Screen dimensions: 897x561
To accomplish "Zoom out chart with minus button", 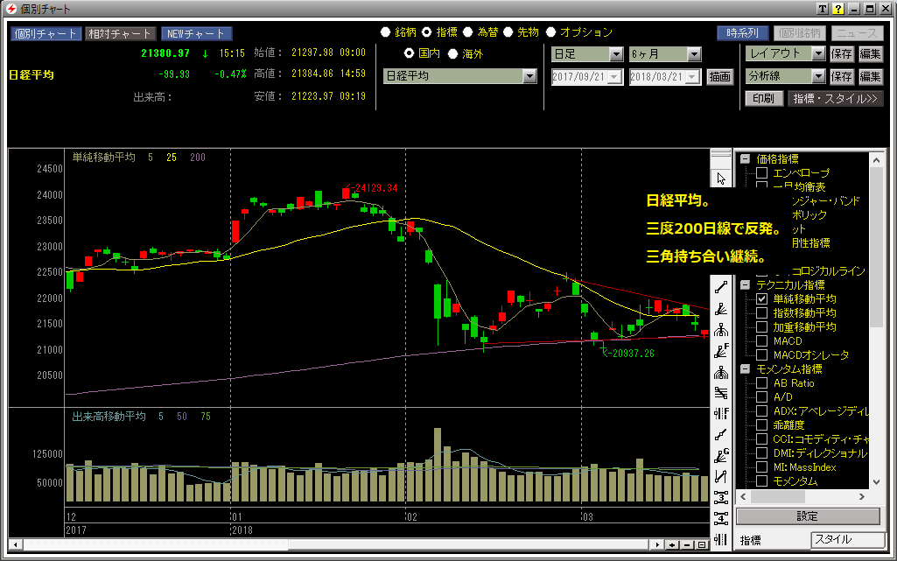I will (x=687, y=545).
